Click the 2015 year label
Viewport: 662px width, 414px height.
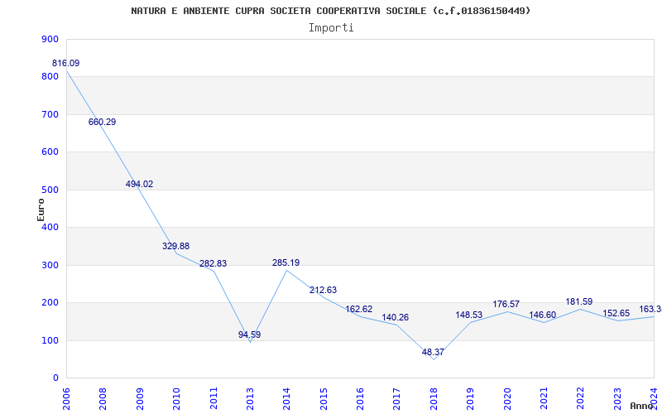tap(324, 398)
